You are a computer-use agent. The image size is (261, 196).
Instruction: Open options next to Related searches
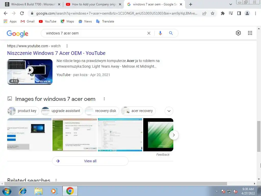pos(56,180)
